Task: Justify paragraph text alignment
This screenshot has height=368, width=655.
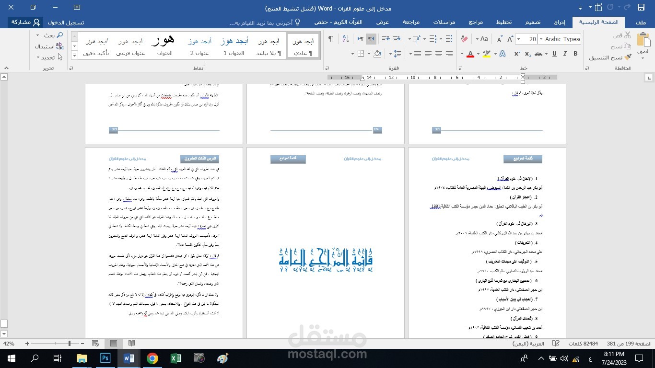Action: point(417,54)
